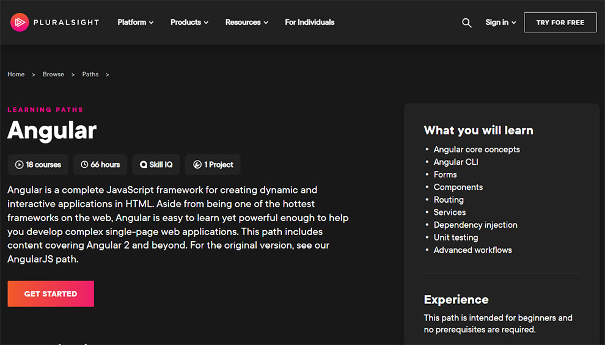Click the AngularJS path text in description
Image resolution: width=605 pixels, height=345 pixels.
[x=43, y=259]
